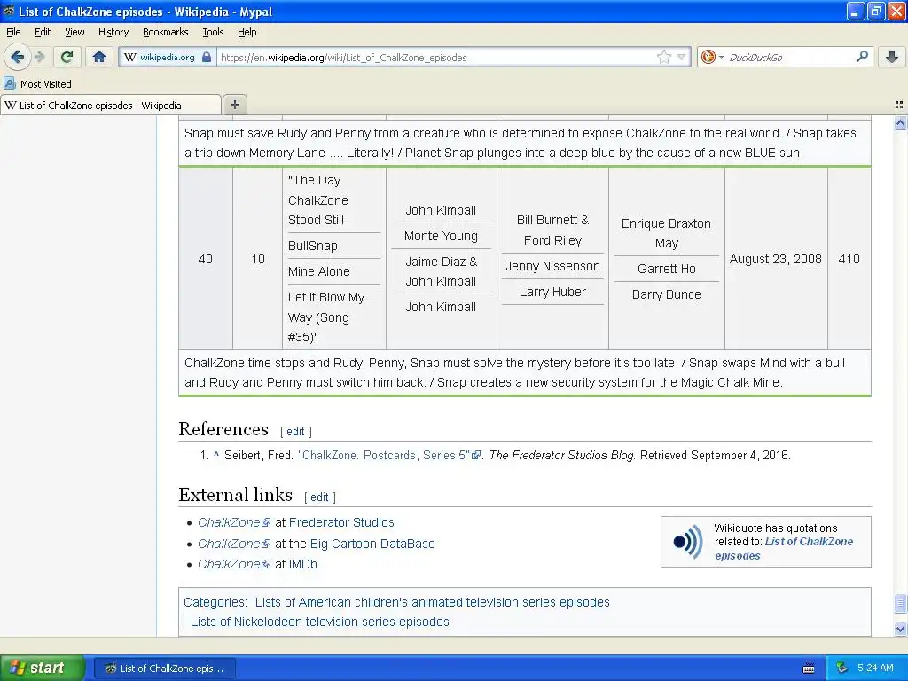Jump up via the reference caret

[216, 455]
